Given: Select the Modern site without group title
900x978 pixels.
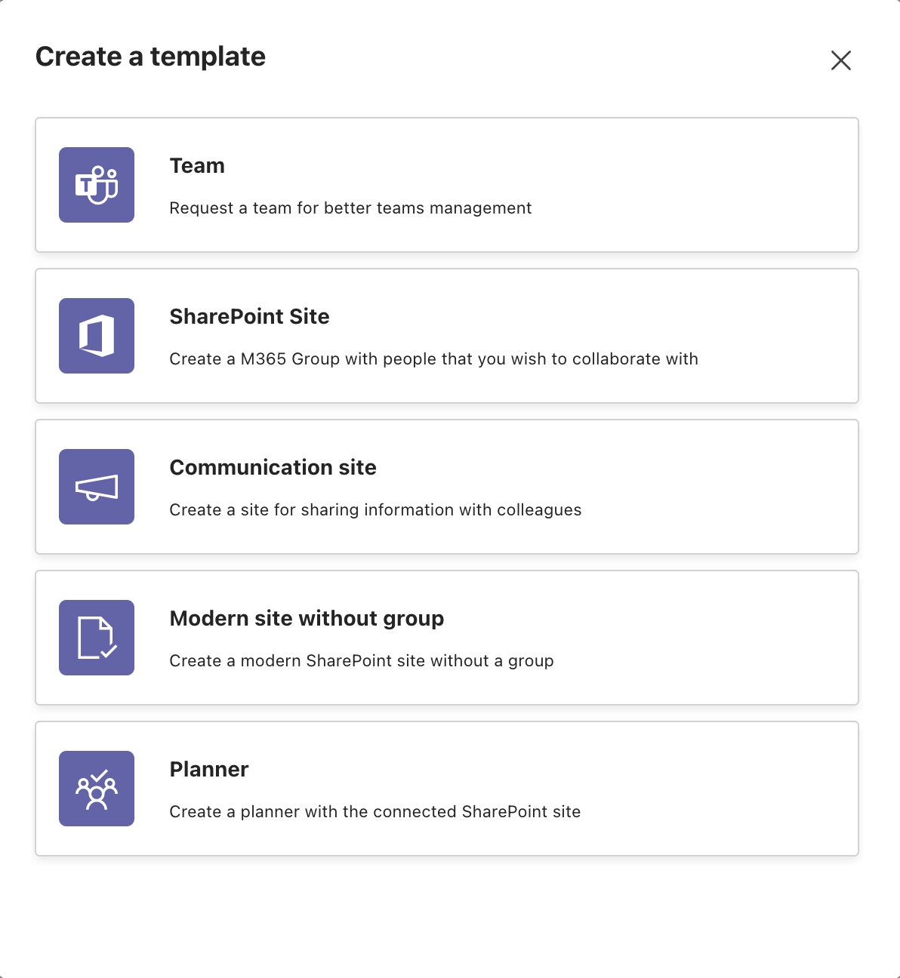Looking at the screenshot, I should pyautogui.click(x=307, y=619).
